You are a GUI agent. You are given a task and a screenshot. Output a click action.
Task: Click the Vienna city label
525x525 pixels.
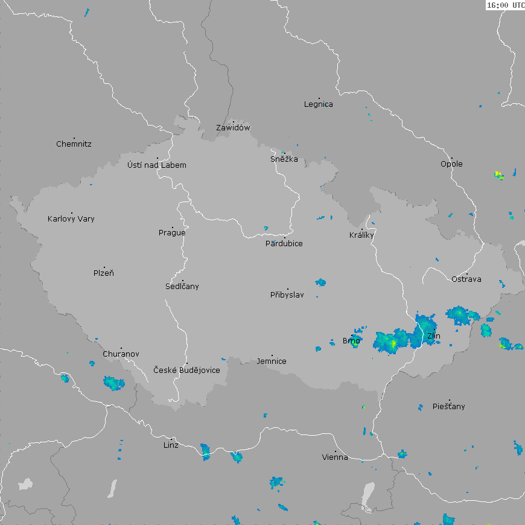335,457
